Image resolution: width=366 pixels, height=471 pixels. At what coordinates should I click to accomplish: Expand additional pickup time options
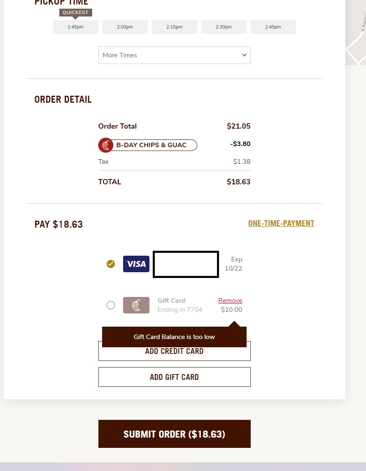(174, 55)
